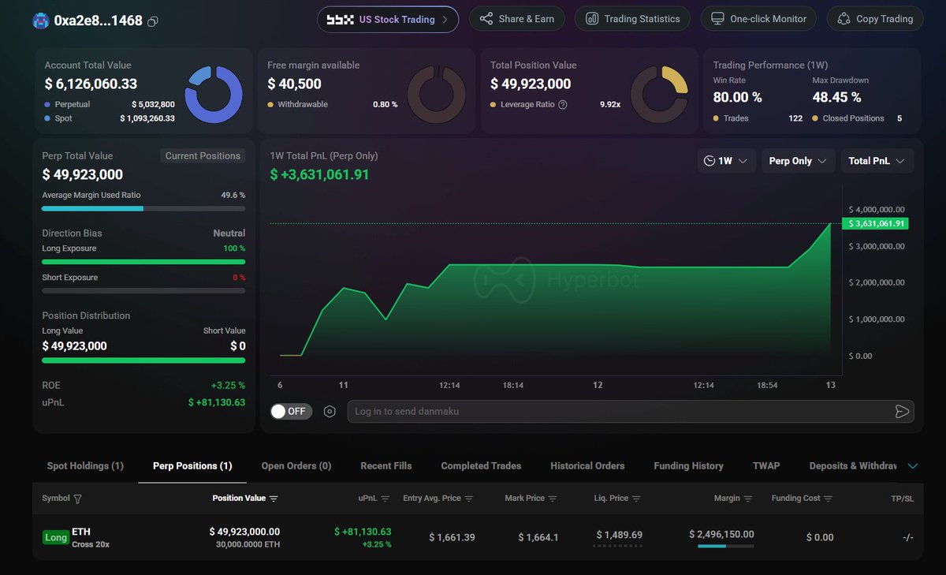
Task: Sort by Mark Price icon
Action: [553, 498]
